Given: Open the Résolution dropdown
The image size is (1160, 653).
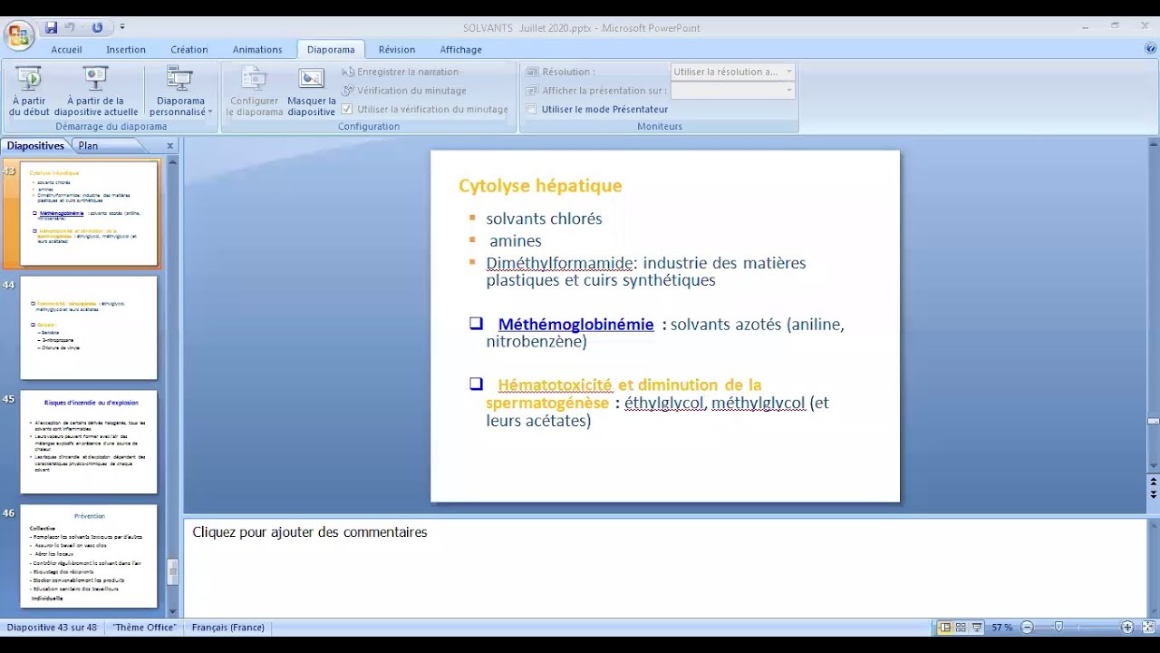Looking at the screenshot, I should click(788, 72).
